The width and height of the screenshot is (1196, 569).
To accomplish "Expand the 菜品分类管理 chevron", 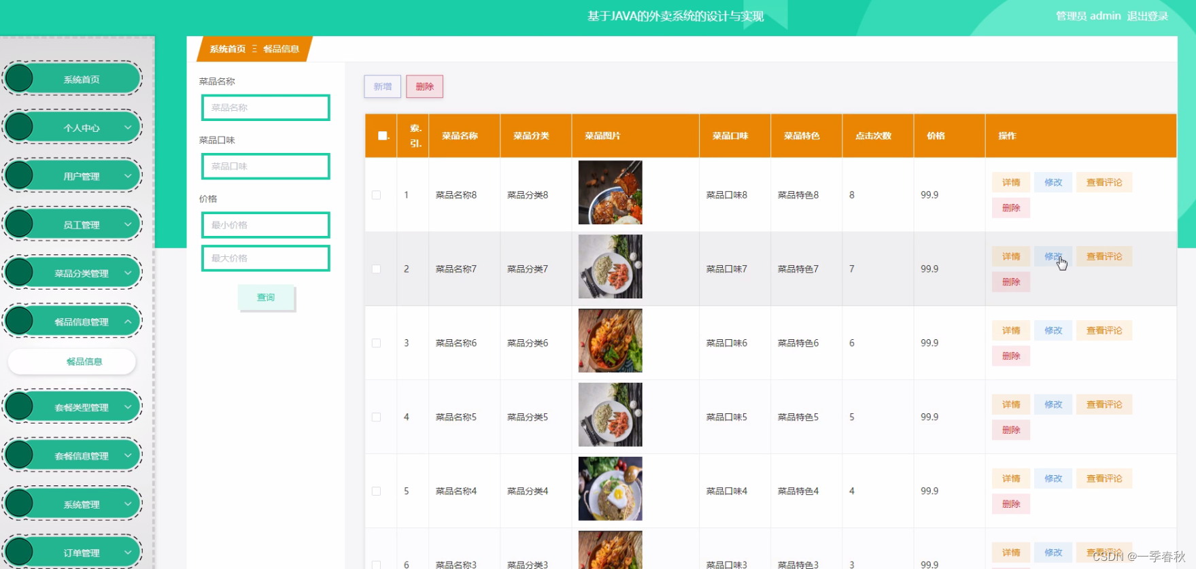I will [128, 273].
